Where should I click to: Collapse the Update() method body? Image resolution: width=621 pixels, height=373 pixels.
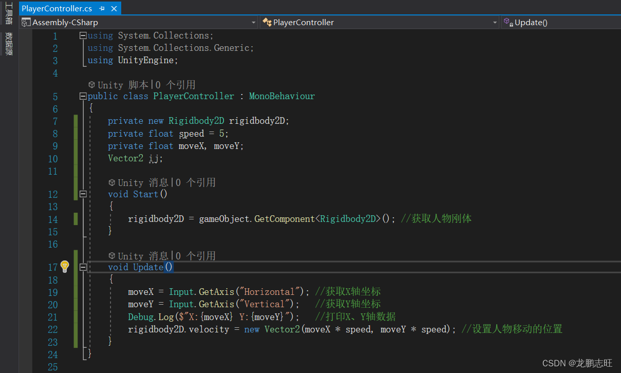(x=83, y=267)
